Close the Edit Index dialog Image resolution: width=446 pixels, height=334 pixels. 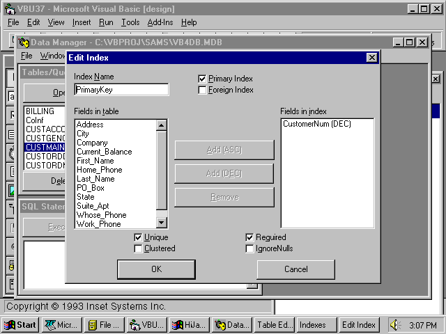click(371, 58)
